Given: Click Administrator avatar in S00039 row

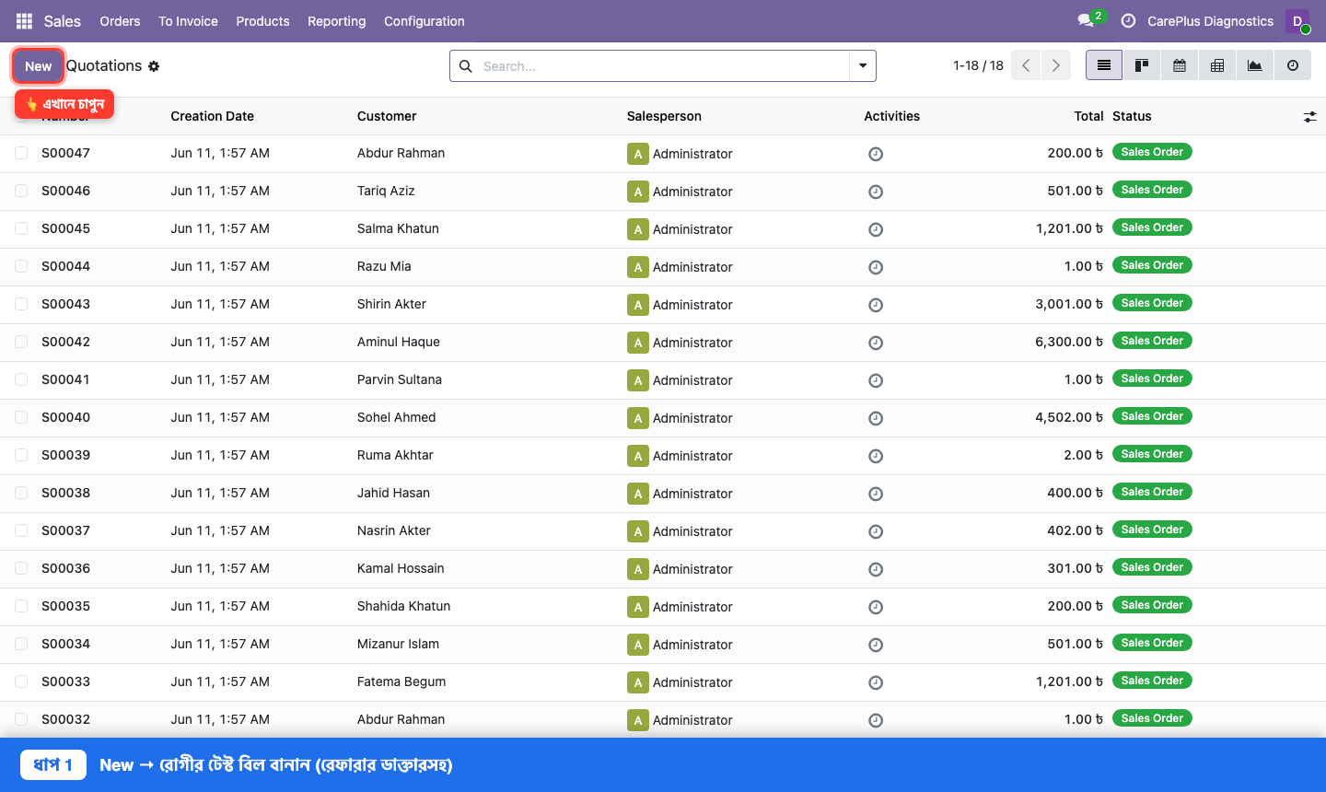Looking at the screenshot, I should point(637,456).
